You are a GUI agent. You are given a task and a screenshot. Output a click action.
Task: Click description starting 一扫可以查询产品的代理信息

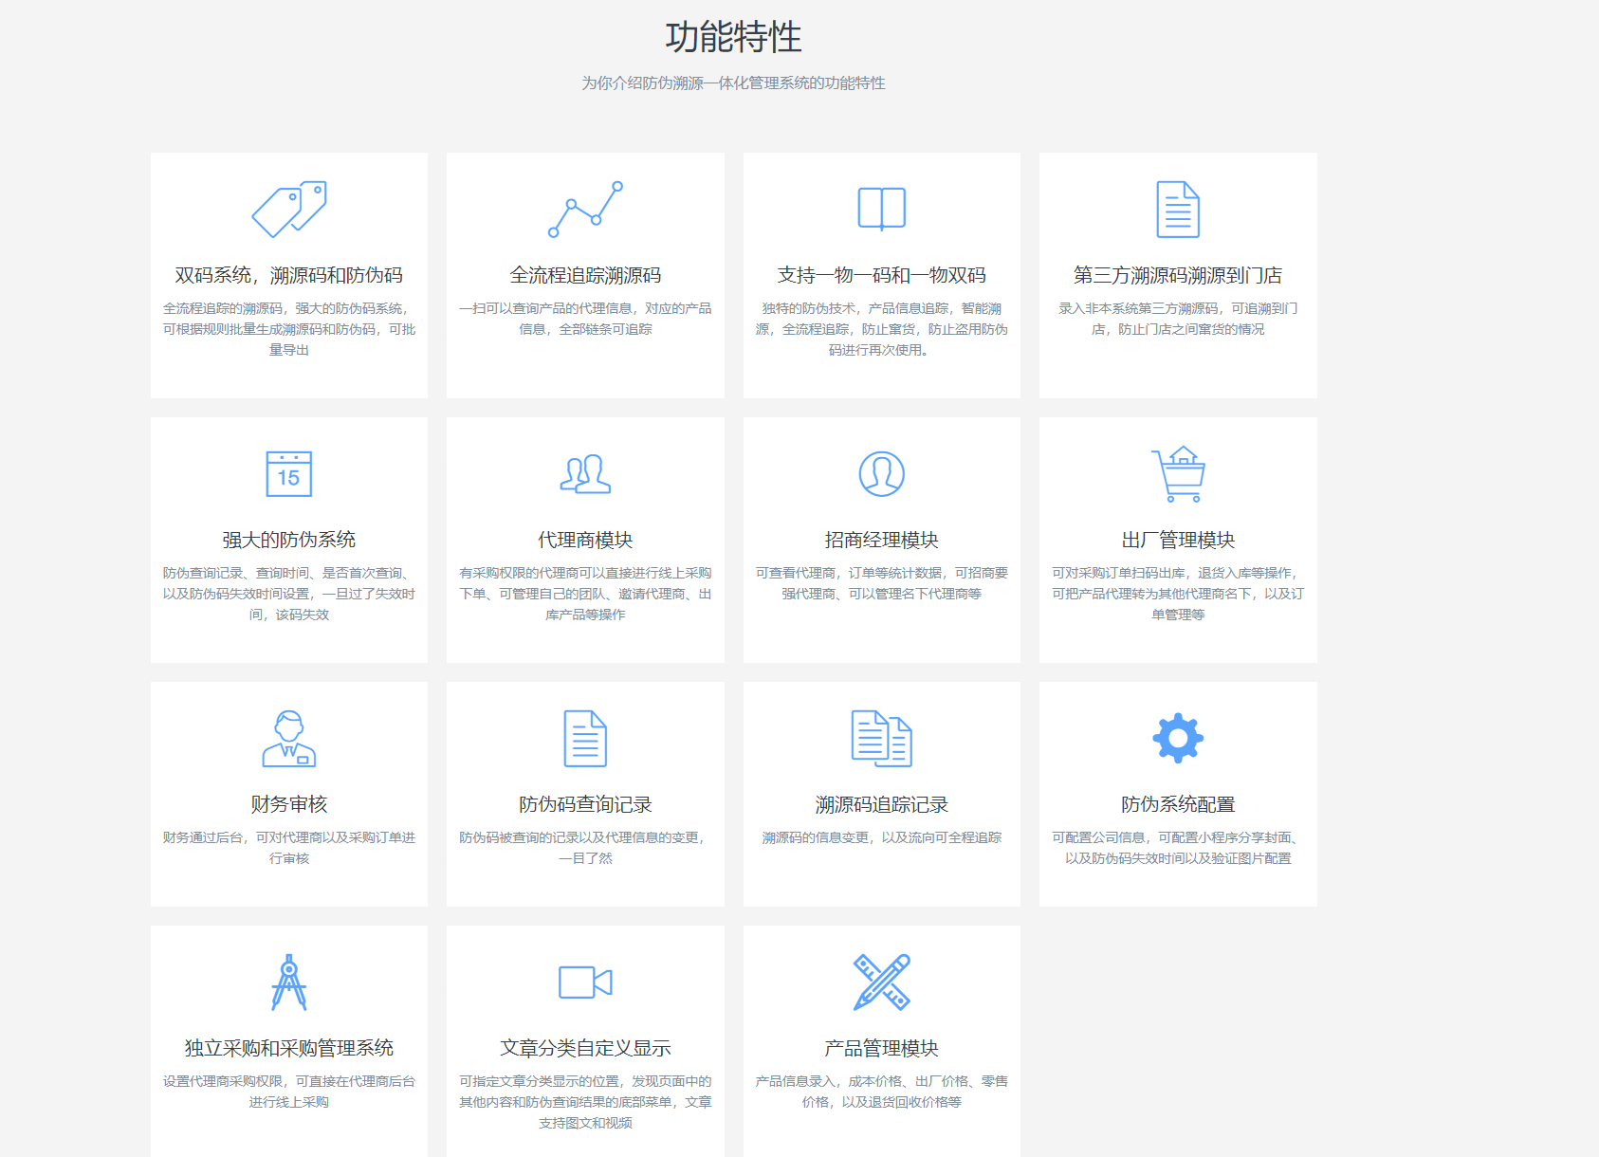(585, 319)
